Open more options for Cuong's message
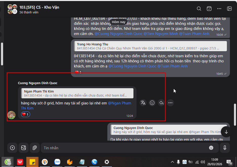 click(x=170, y=103)
